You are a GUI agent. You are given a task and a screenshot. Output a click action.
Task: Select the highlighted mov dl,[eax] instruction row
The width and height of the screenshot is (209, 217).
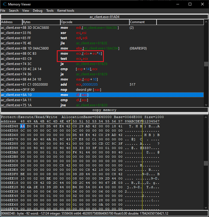102,95
